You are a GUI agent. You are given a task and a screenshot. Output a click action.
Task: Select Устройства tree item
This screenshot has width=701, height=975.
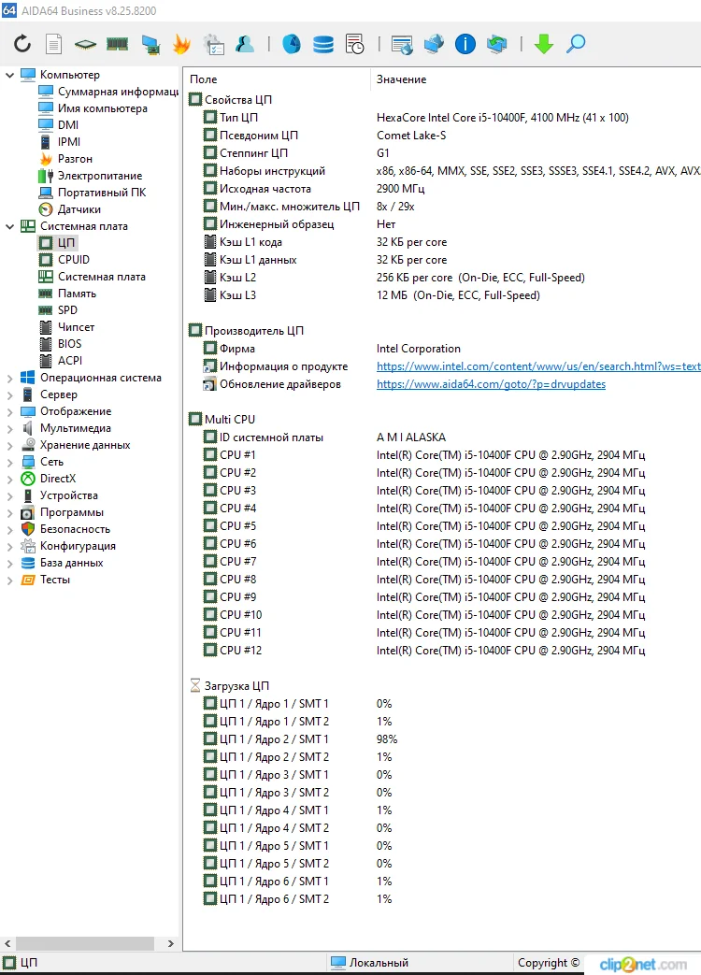click(x=60, y=495)
